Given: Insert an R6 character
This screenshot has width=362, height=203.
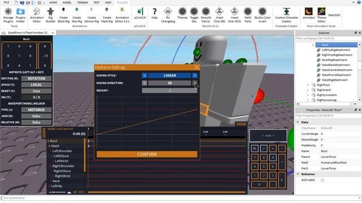Looking at the screenshot, I should pyautogui.click(x=219, y=15).
